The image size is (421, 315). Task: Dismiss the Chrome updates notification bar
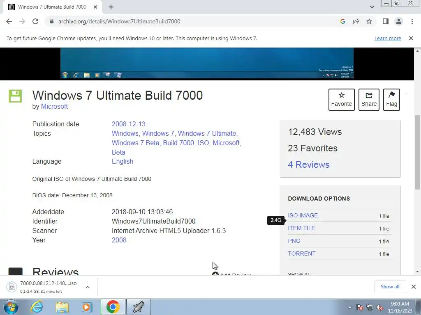[411, 38]
